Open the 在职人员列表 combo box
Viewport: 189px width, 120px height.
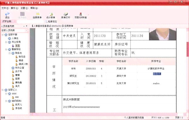14,30
